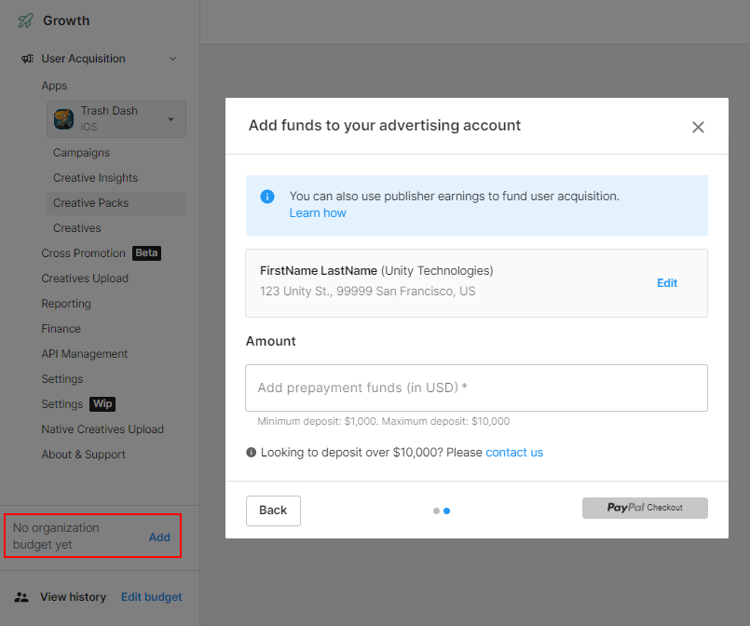
Task: Collapse the User Acquisition section
Action: [172, 59]
